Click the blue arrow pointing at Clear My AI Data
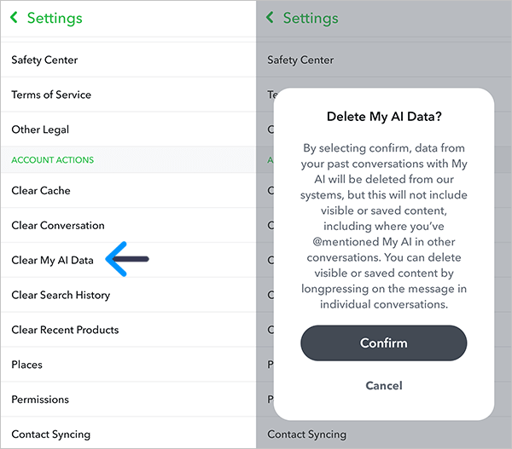 pos(127,259)
